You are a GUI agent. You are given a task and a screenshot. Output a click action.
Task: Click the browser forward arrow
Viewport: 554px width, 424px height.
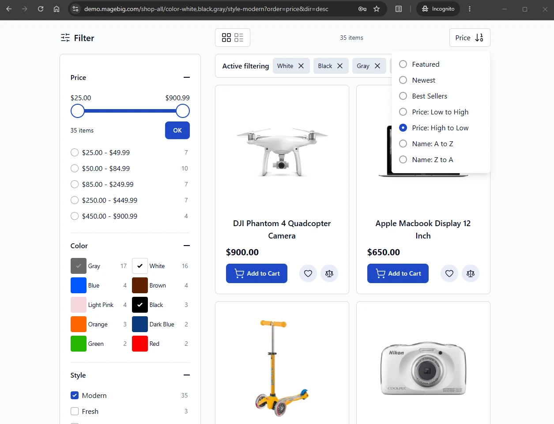point(25,9)
